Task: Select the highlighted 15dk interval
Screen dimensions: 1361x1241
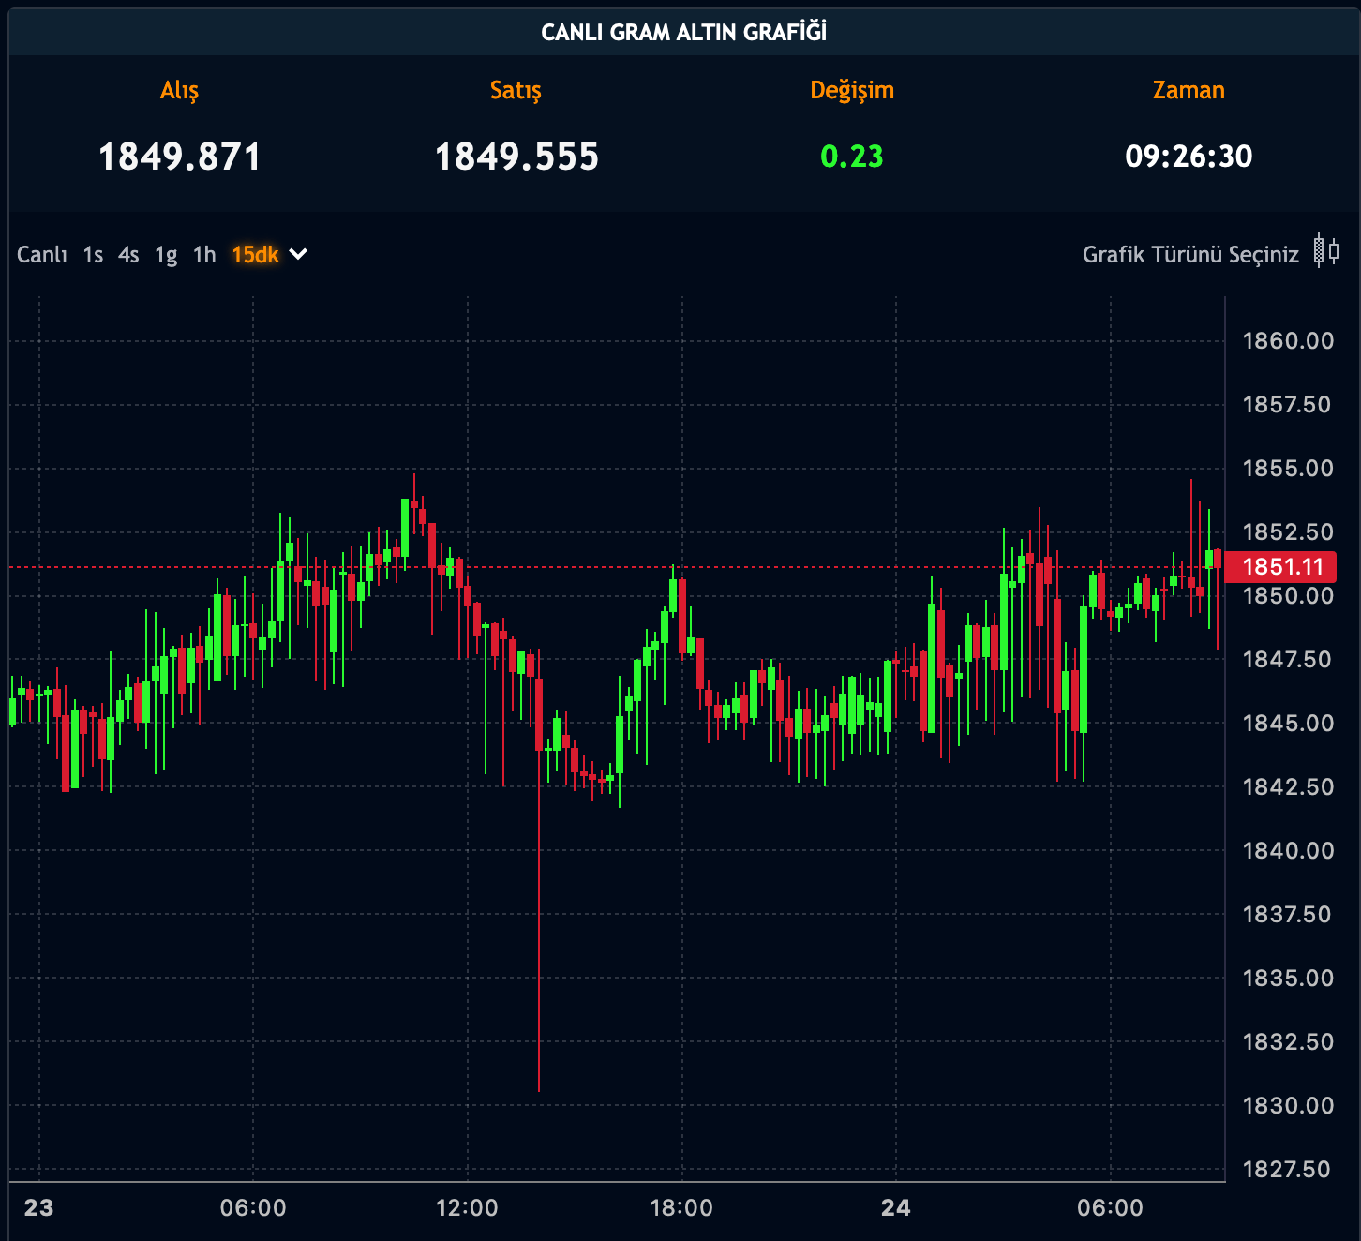Action: point(255,255)
